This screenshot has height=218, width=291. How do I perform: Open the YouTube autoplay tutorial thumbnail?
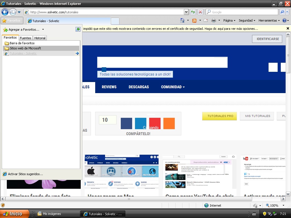click(x=199, y=172)
